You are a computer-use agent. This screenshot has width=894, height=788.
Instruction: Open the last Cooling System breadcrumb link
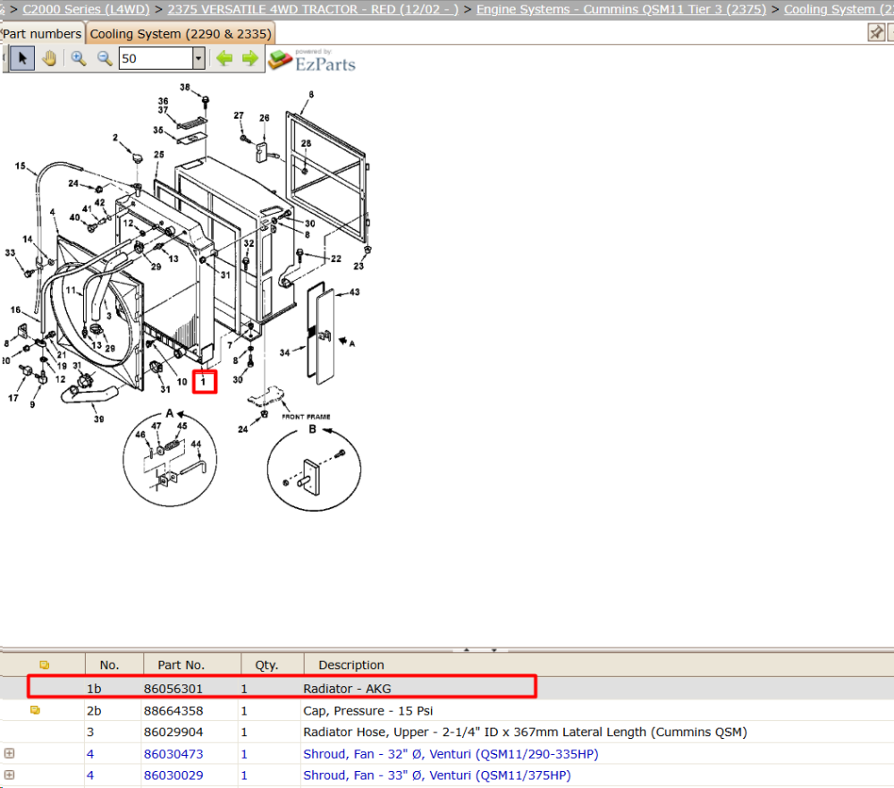point(839,9)
